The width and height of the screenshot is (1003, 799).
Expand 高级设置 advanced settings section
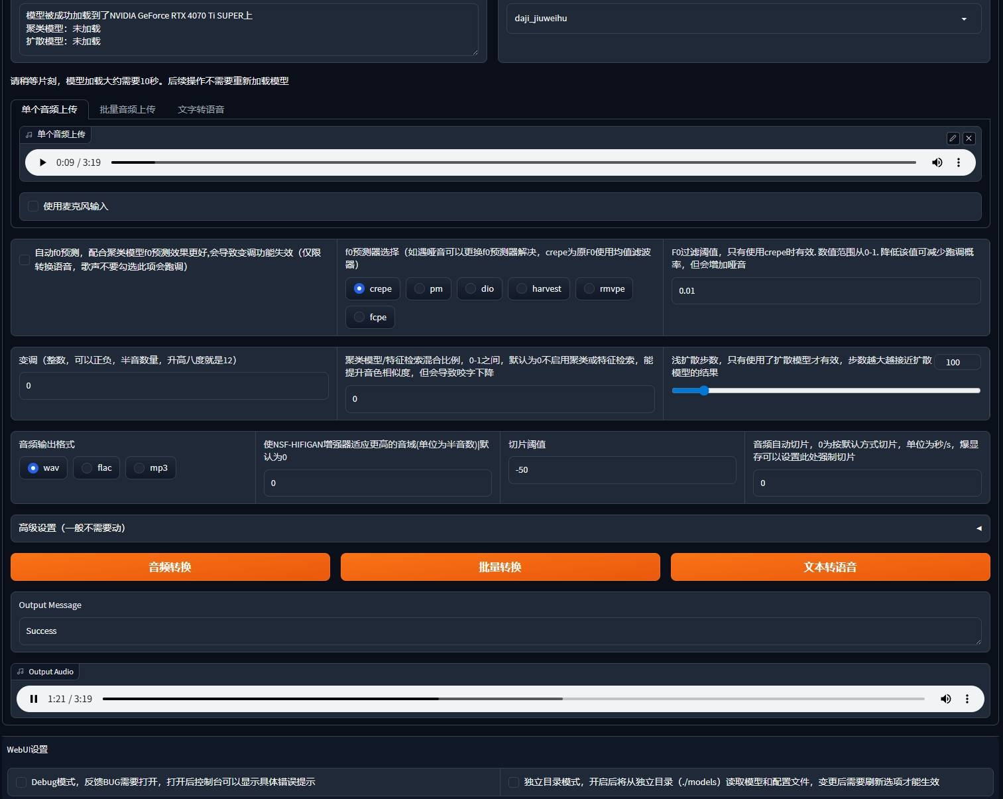coord(500,528)
